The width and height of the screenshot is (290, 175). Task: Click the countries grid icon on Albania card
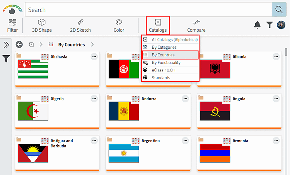[x=227, y=57]
